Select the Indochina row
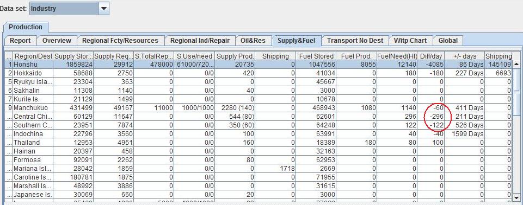The height and width of the screenshot is (205, 523). tap(259, 133)
